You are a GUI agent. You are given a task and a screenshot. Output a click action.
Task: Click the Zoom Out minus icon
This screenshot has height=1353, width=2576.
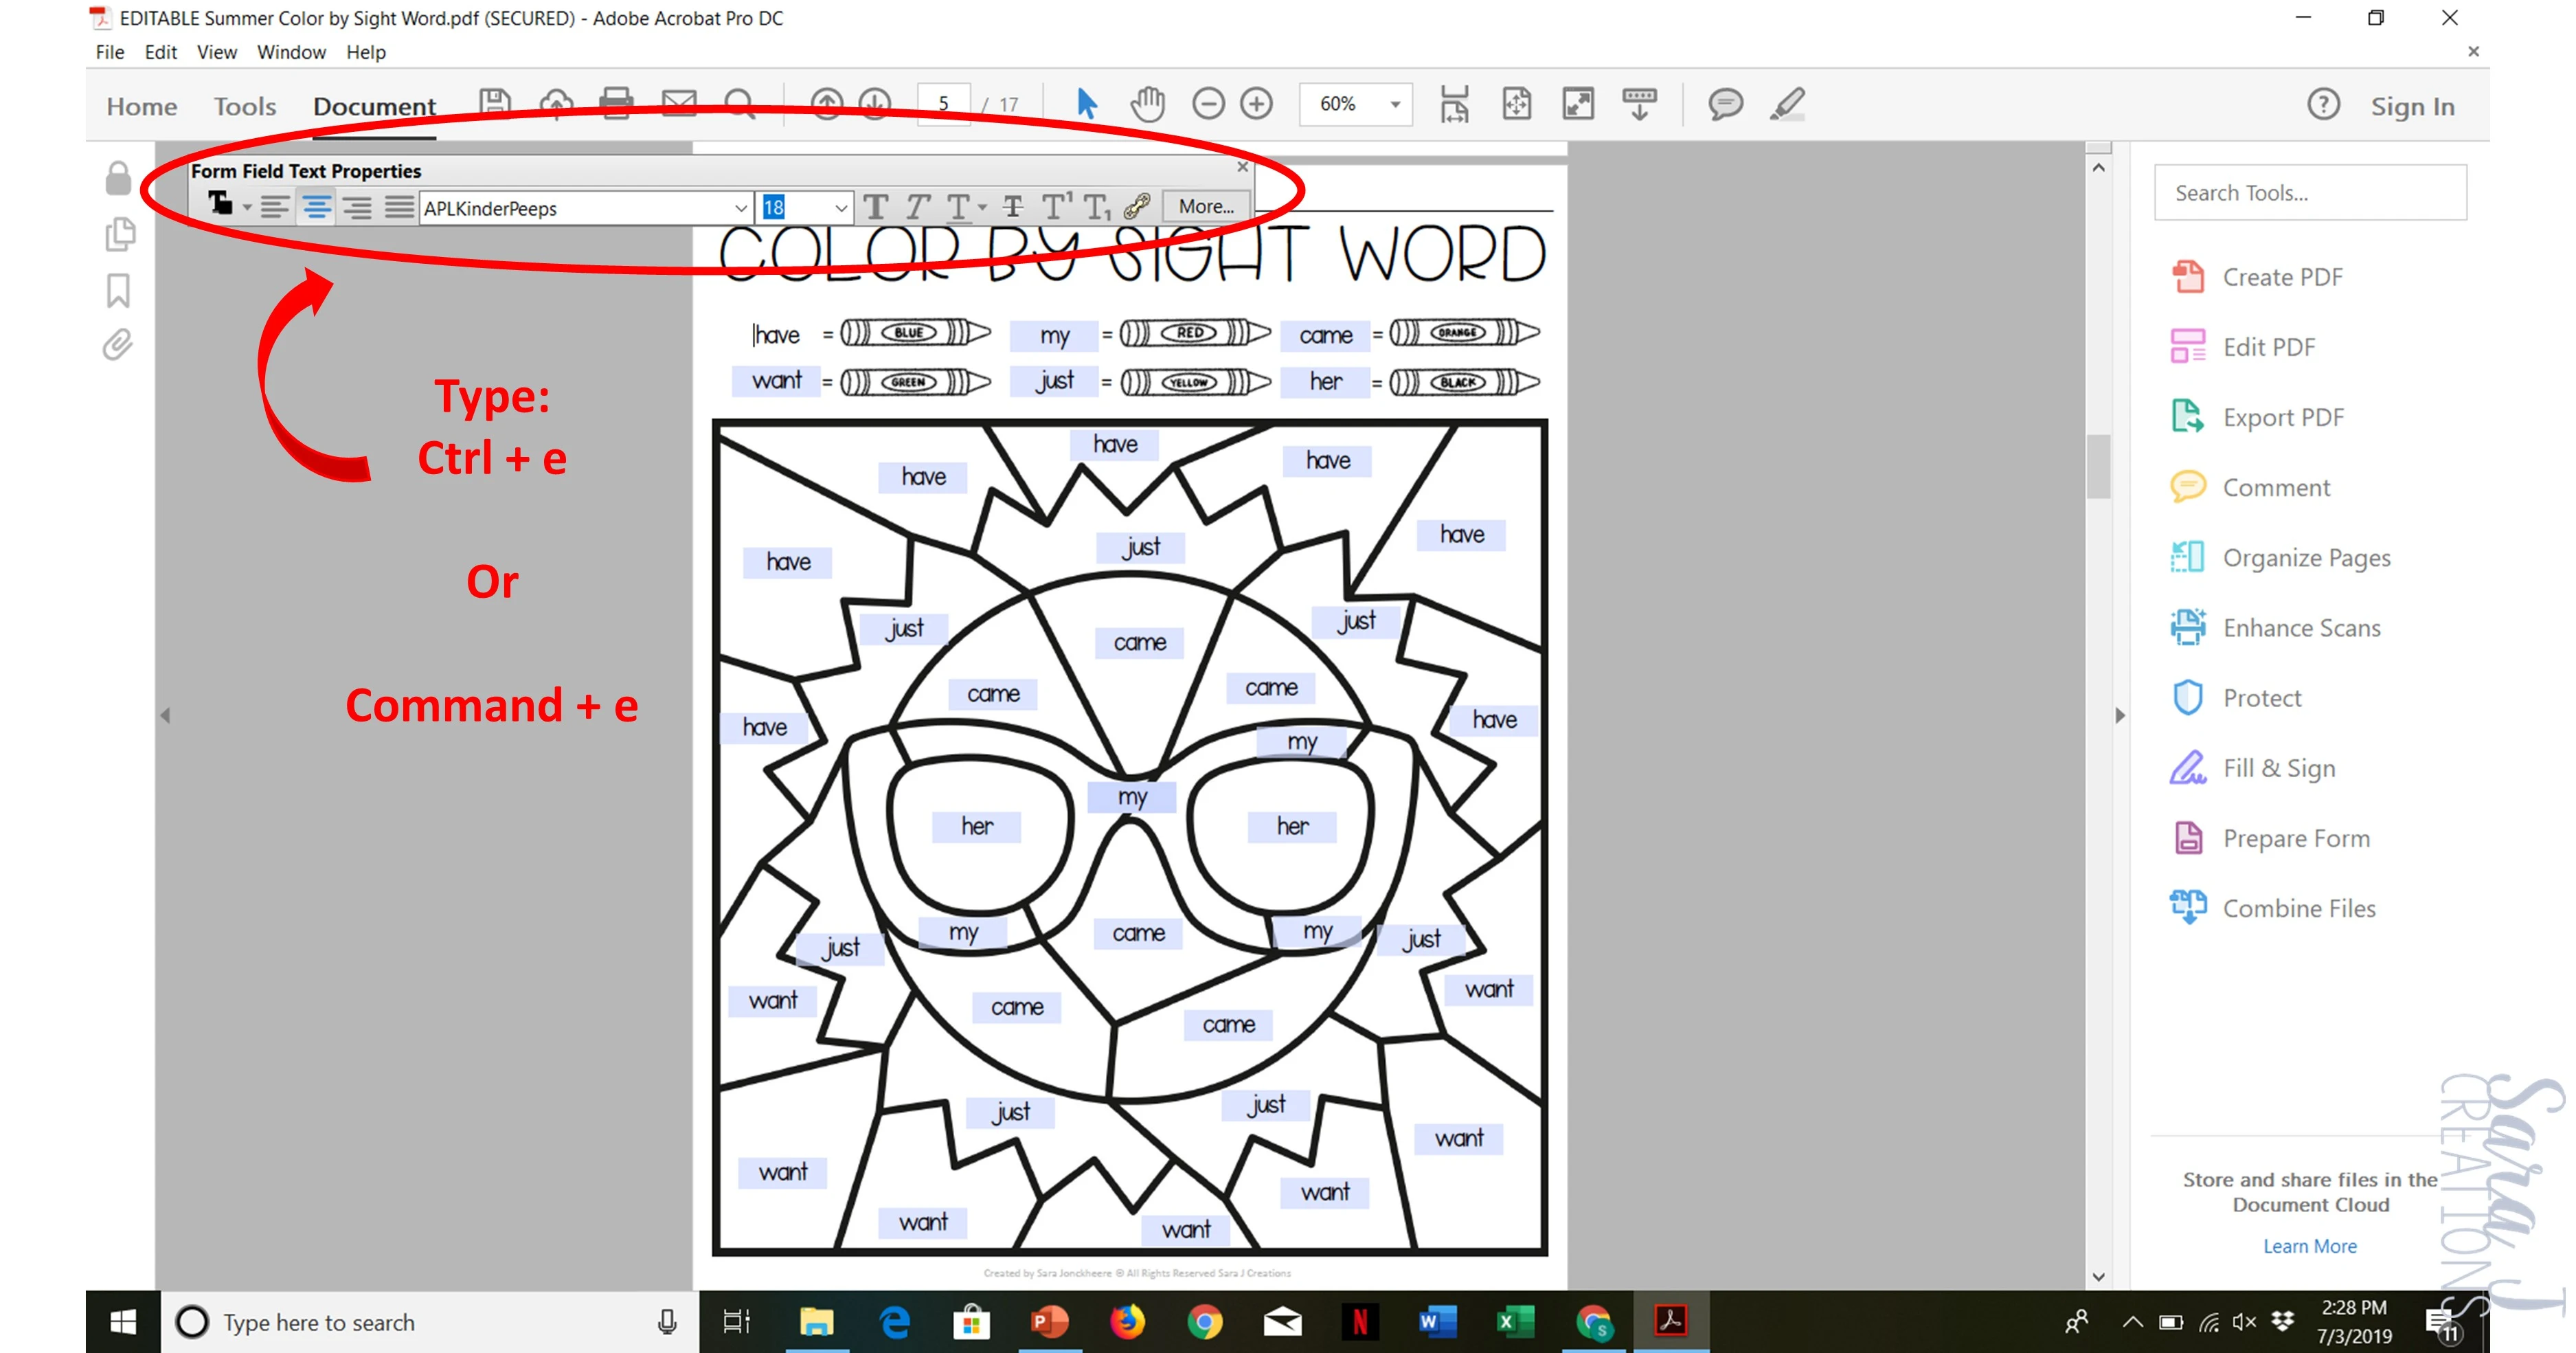click(x=1208, y=104)
